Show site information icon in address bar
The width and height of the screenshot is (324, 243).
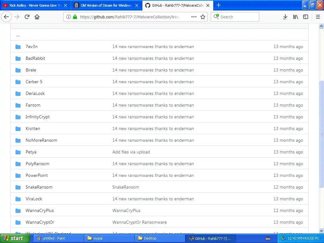point(69,17)
